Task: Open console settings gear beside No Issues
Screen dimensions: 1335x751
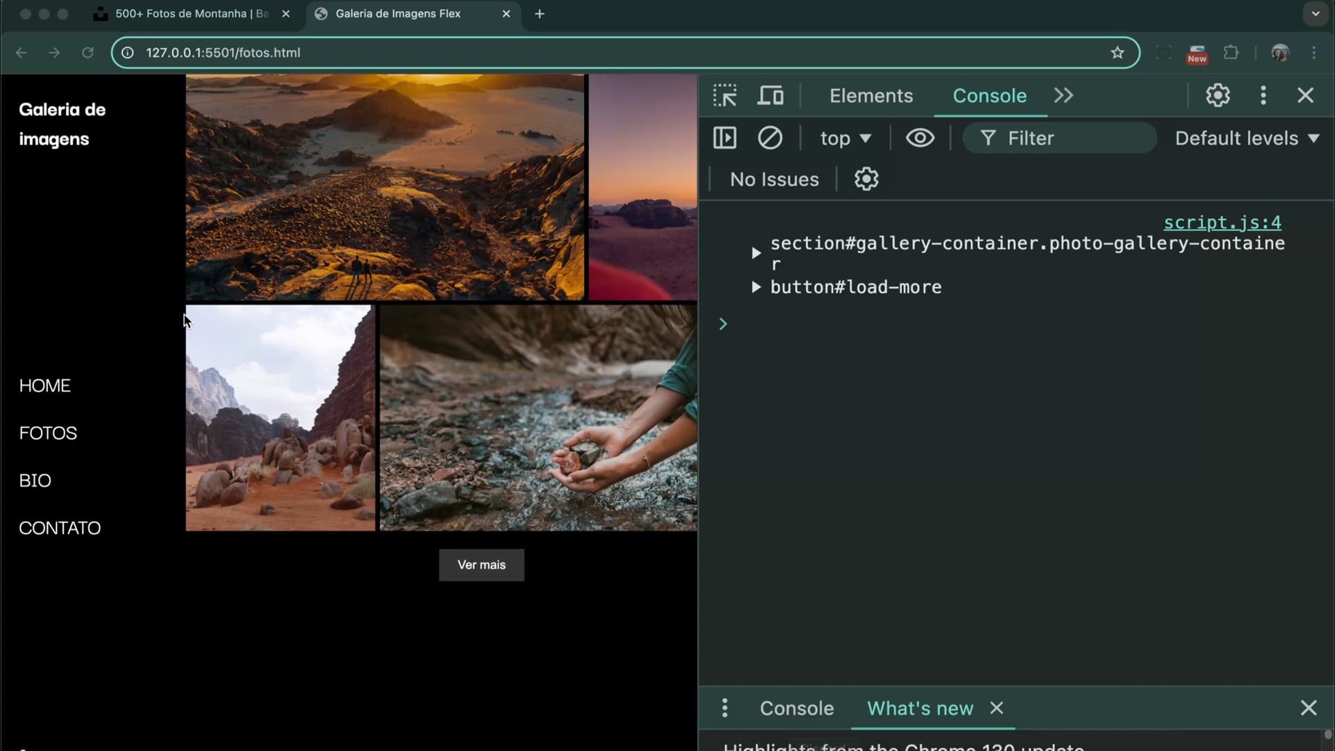Action: 866,179
